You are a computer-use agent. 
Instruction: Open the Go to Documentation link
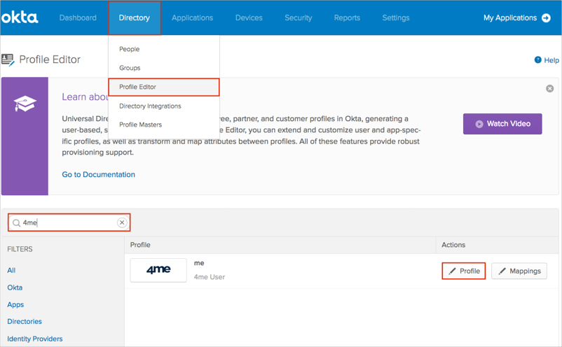point(98,174)
